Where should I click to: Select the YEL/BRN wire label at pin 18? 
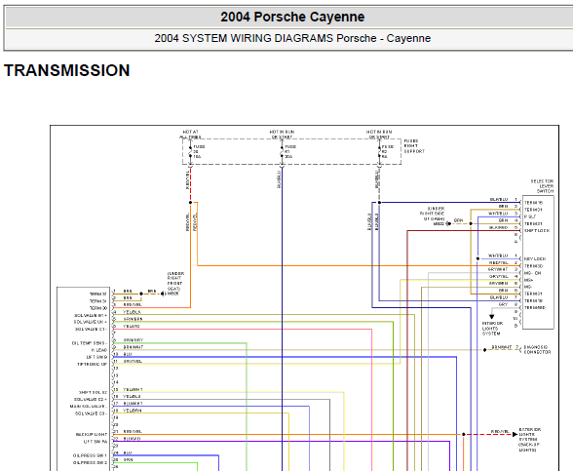pos(133,411)
